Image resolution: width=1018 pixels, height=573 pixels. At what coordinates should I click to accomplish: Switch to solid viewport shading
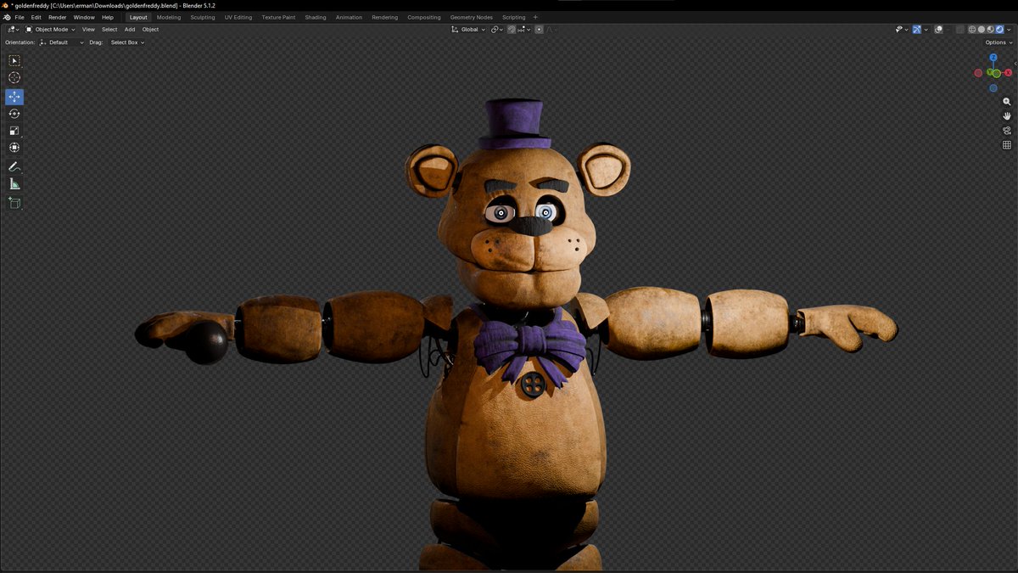982,30
